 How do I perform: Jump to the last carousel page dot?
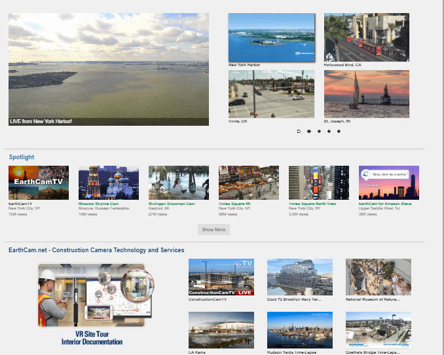coord(339,132)
